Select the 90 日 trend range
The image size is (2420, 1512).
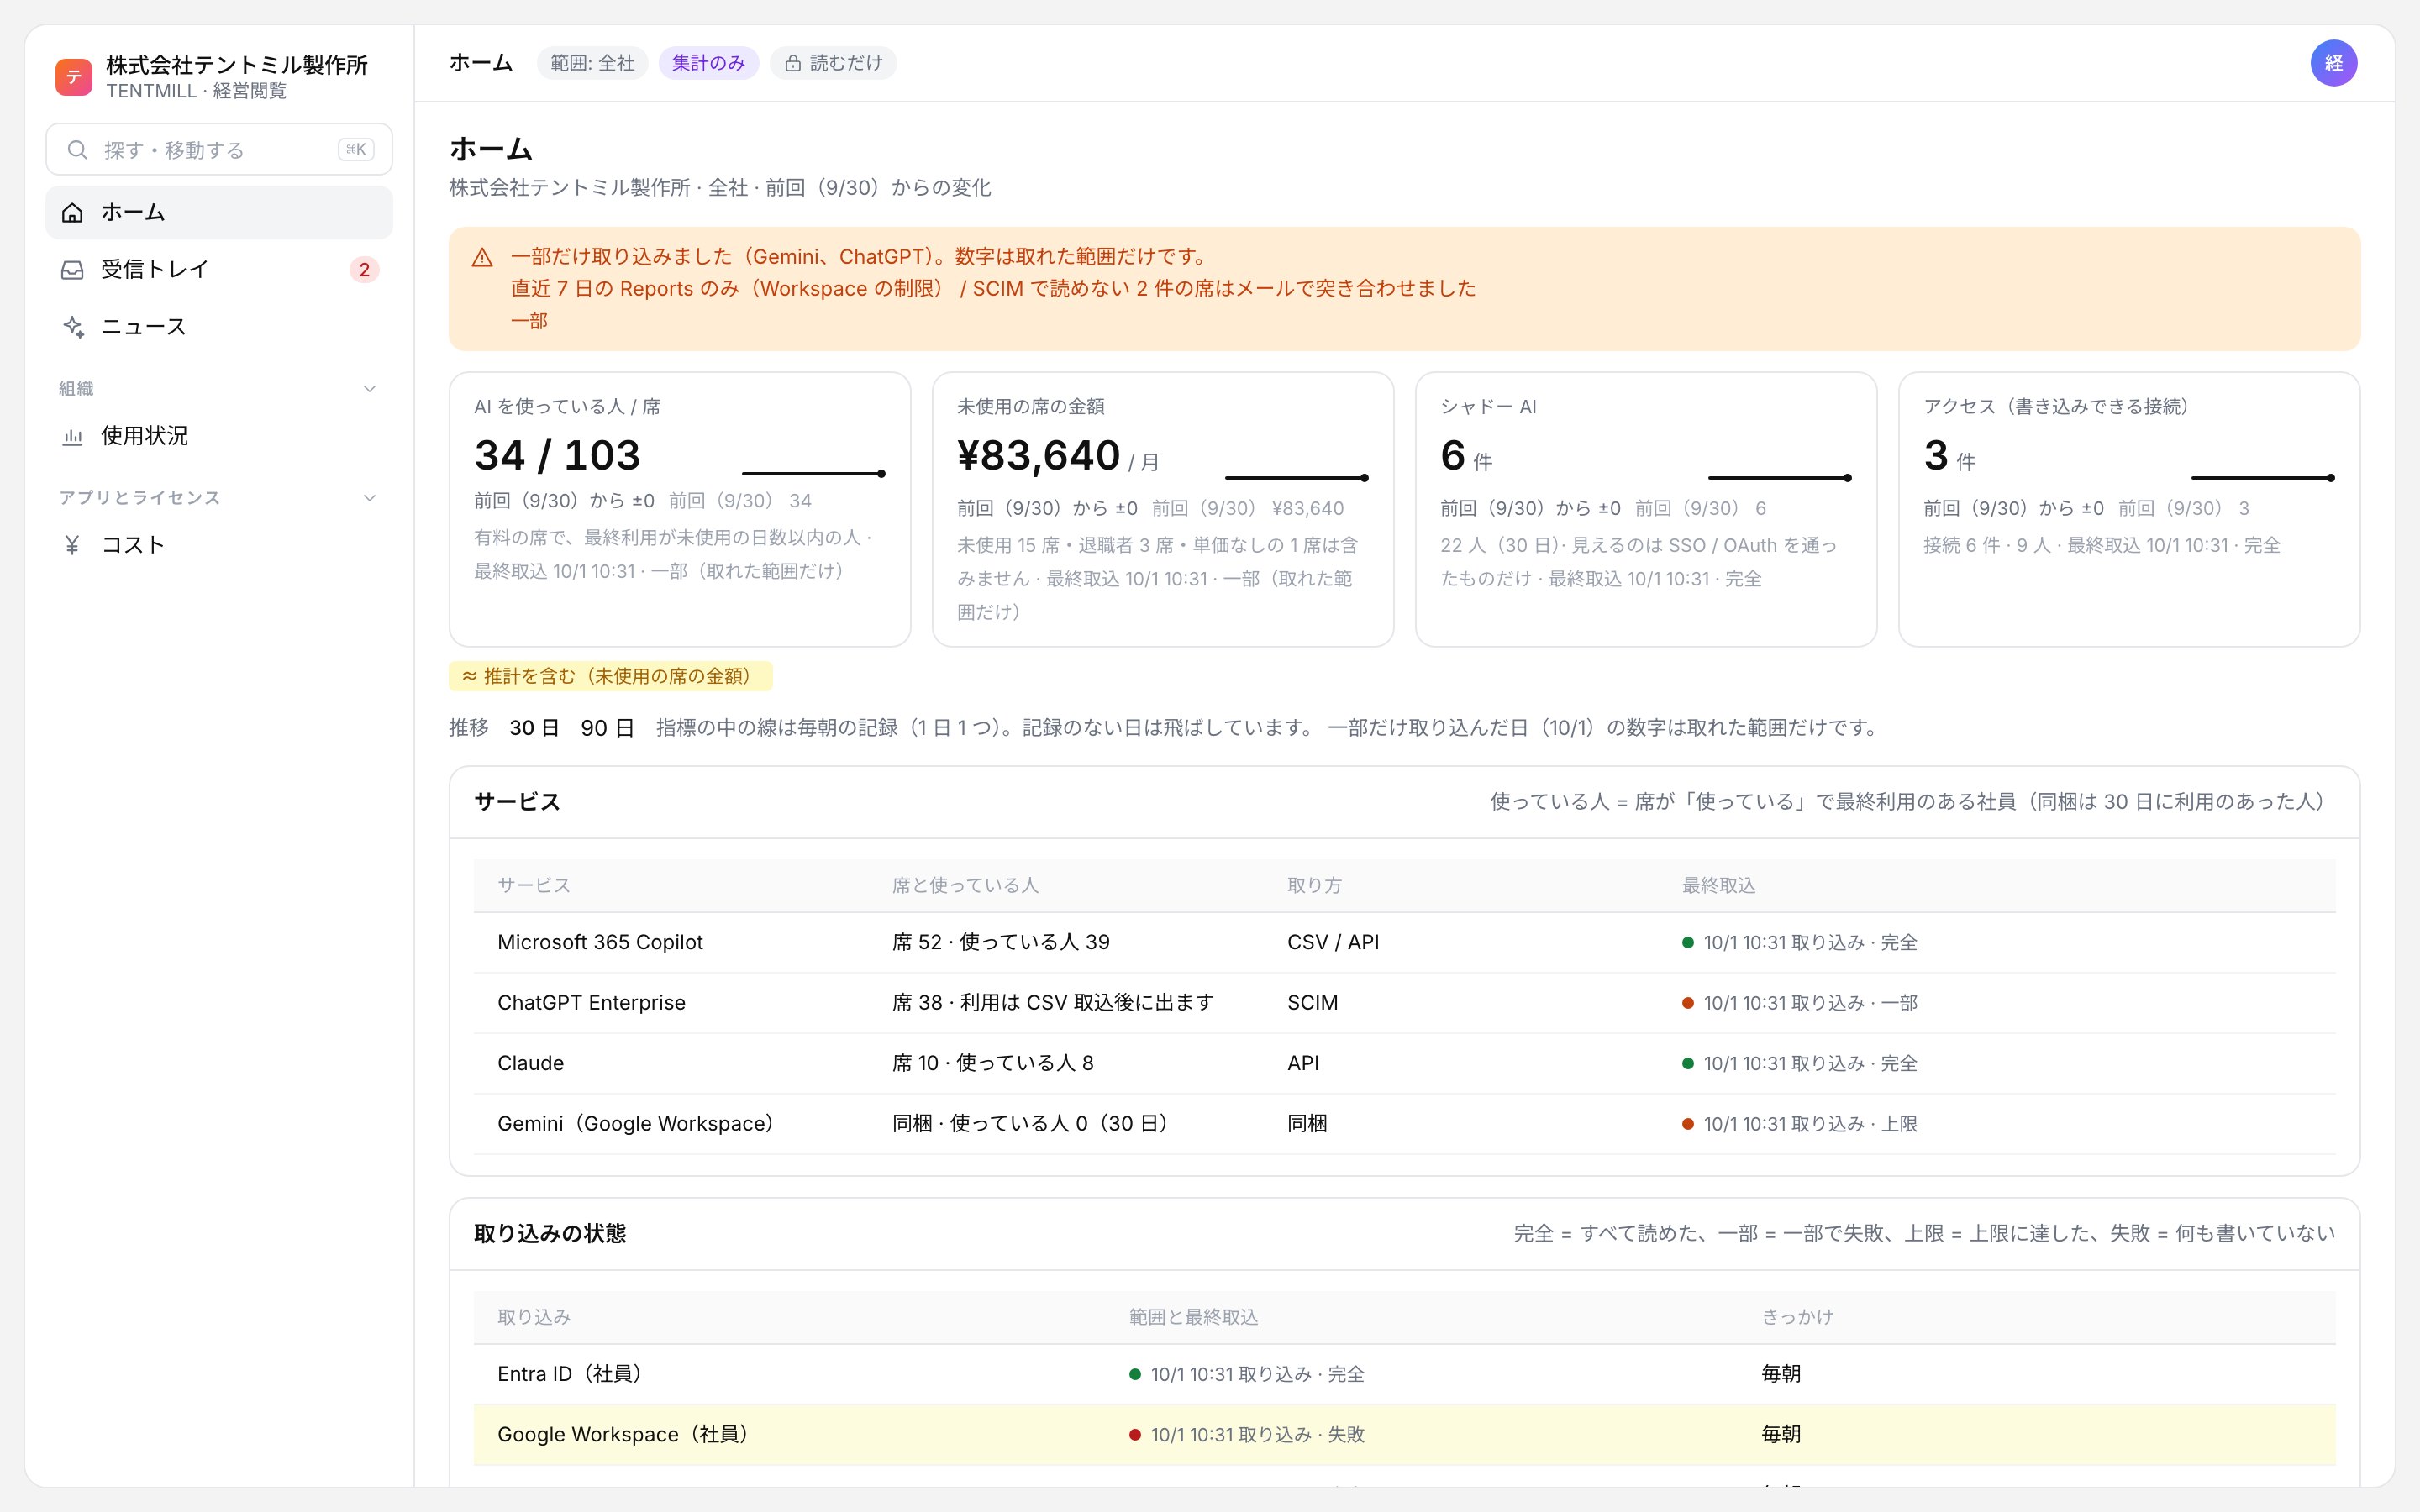coord(607,728)
